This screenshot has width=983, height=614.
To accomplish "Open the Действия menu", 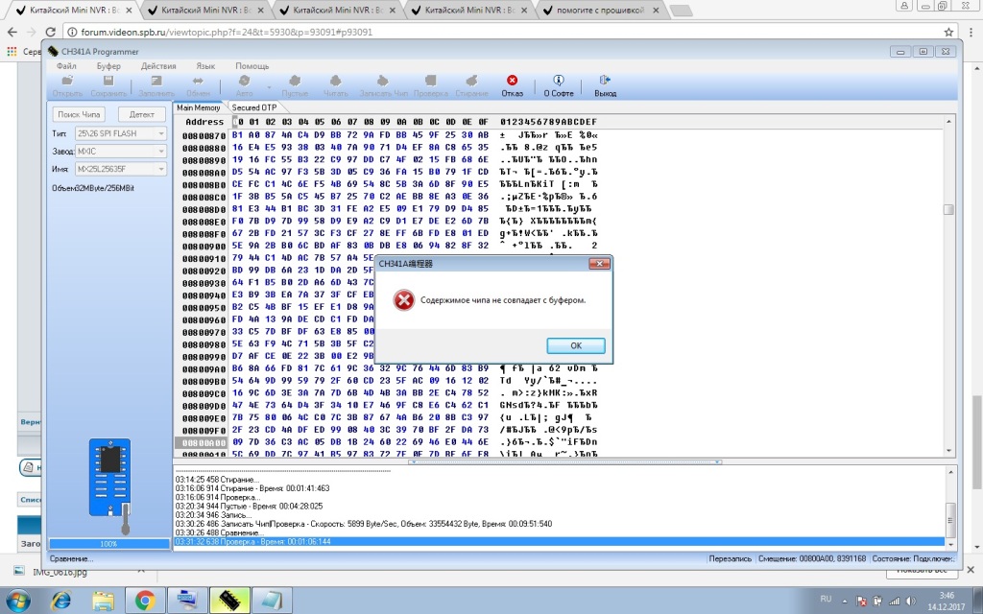I will 158,66.
